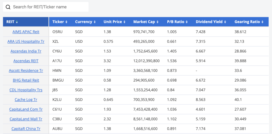Sort table by Gearing Ratio column
Image resolution: width=272 pixels, height=134 pixels.
(x=249, y=22)
